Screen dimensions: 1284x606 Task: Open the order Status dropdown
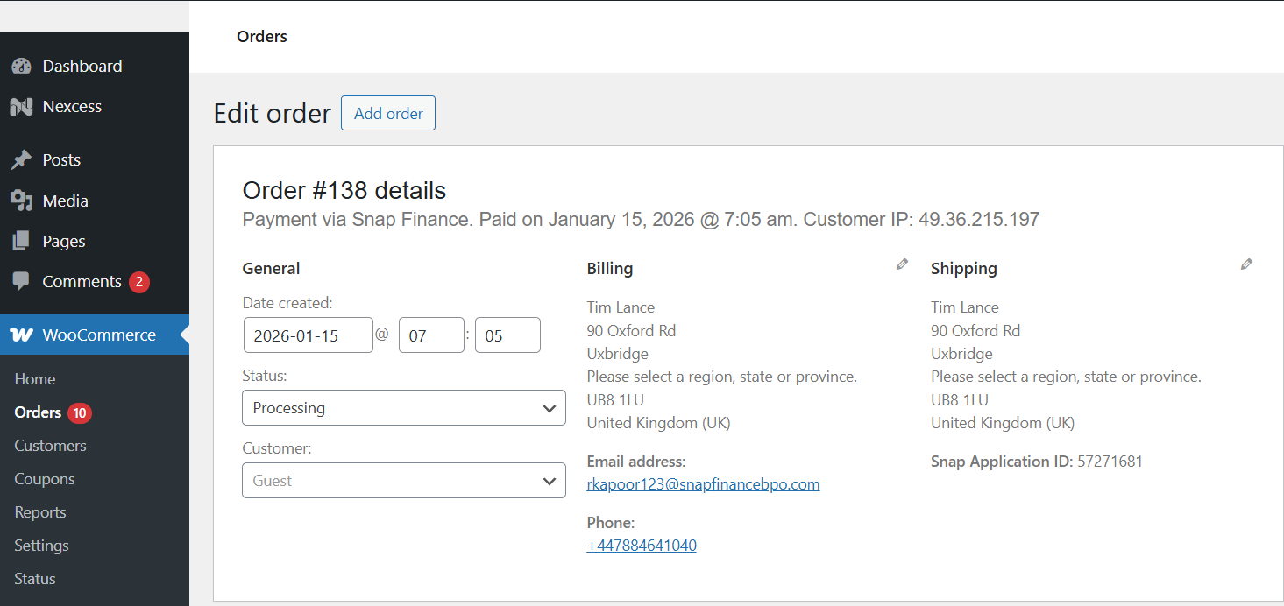(x=403, y=407)
